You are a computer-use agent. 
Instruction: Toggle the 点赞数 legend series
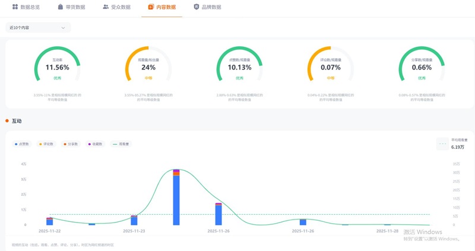click(x=22, y=144)
